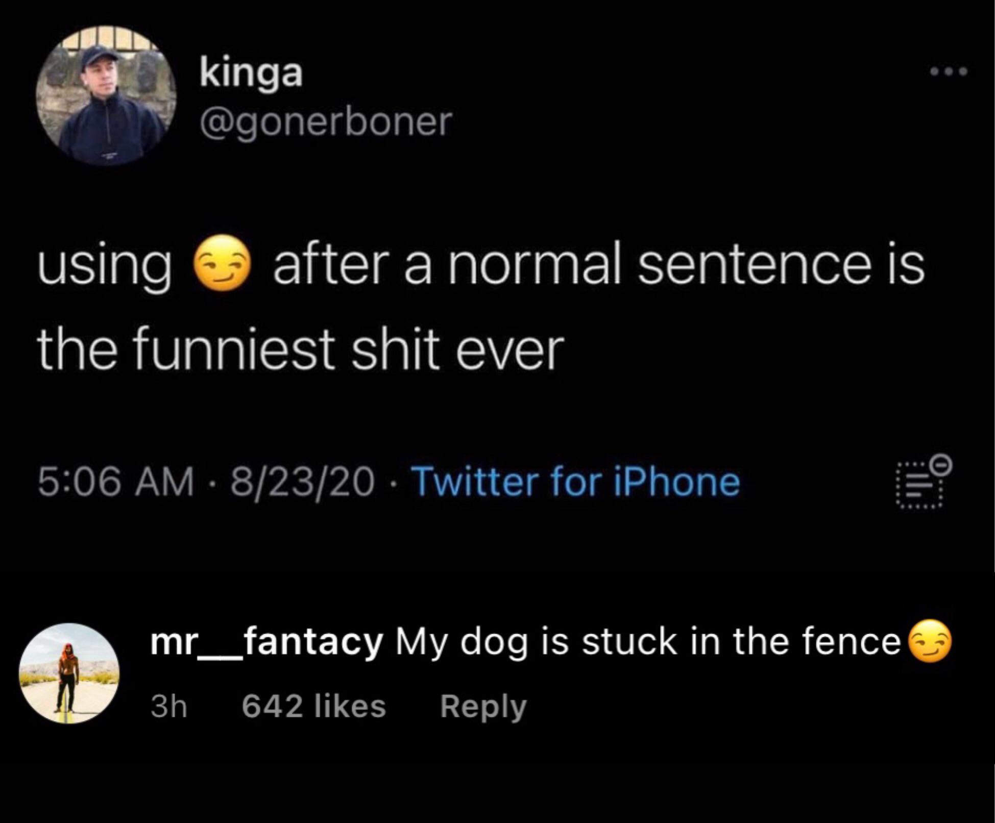This screenshot has height=823, width=995.
Task: Click the 8/23/20 date
Action: (x=302, y=482)
